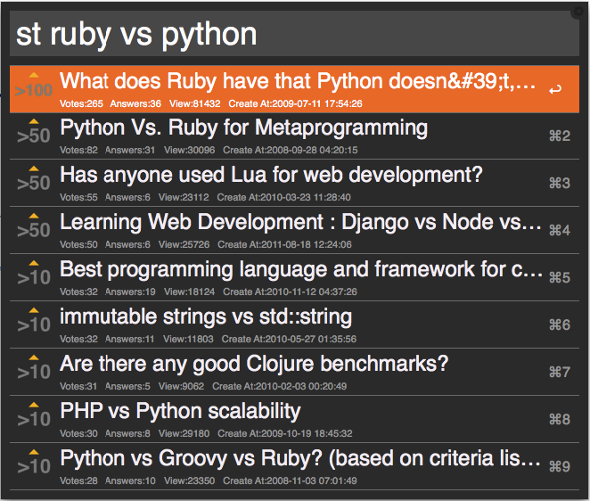Open result 'What does Ruby have that Python doesn't'
Image resolution: width=590 pixels, height=501 pixels.
click(x=294, y=89)
